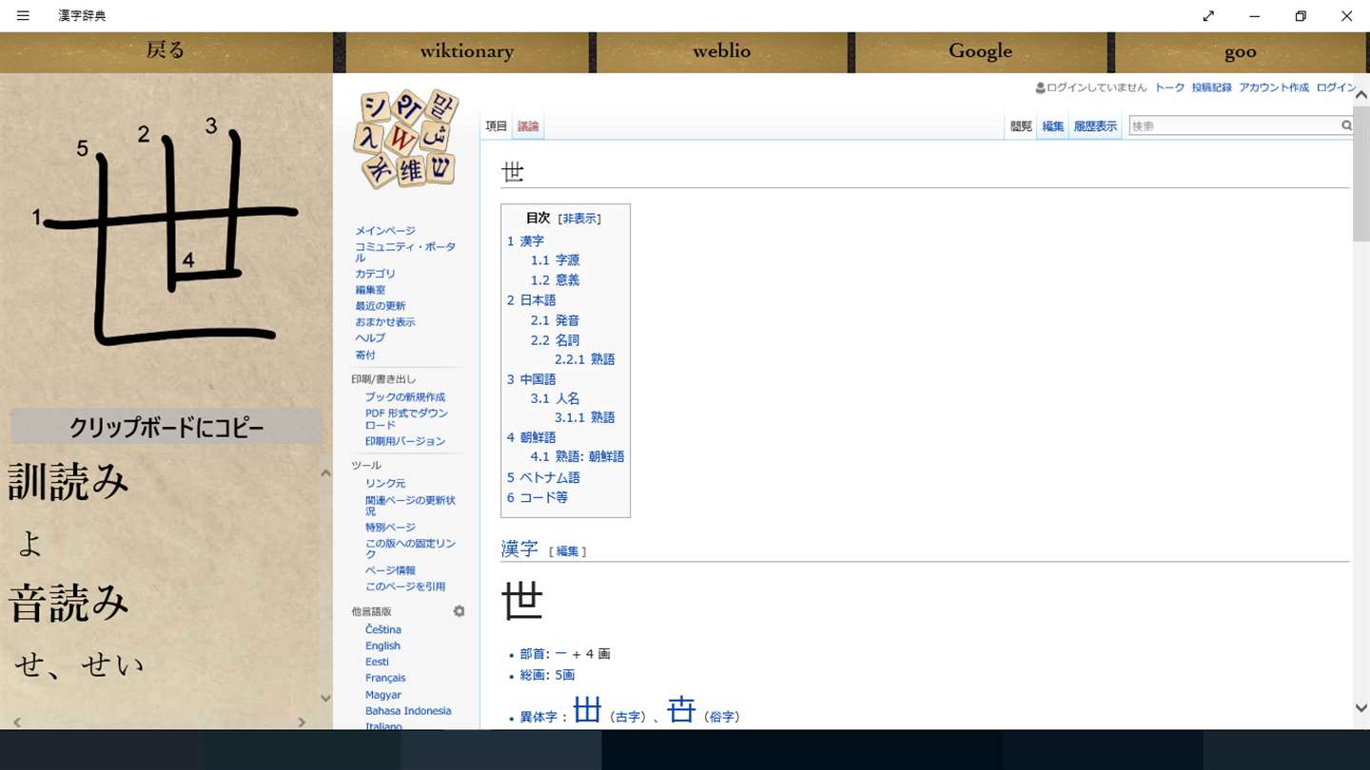Click the 総画: 5画 stroke count link

(547, 675)
